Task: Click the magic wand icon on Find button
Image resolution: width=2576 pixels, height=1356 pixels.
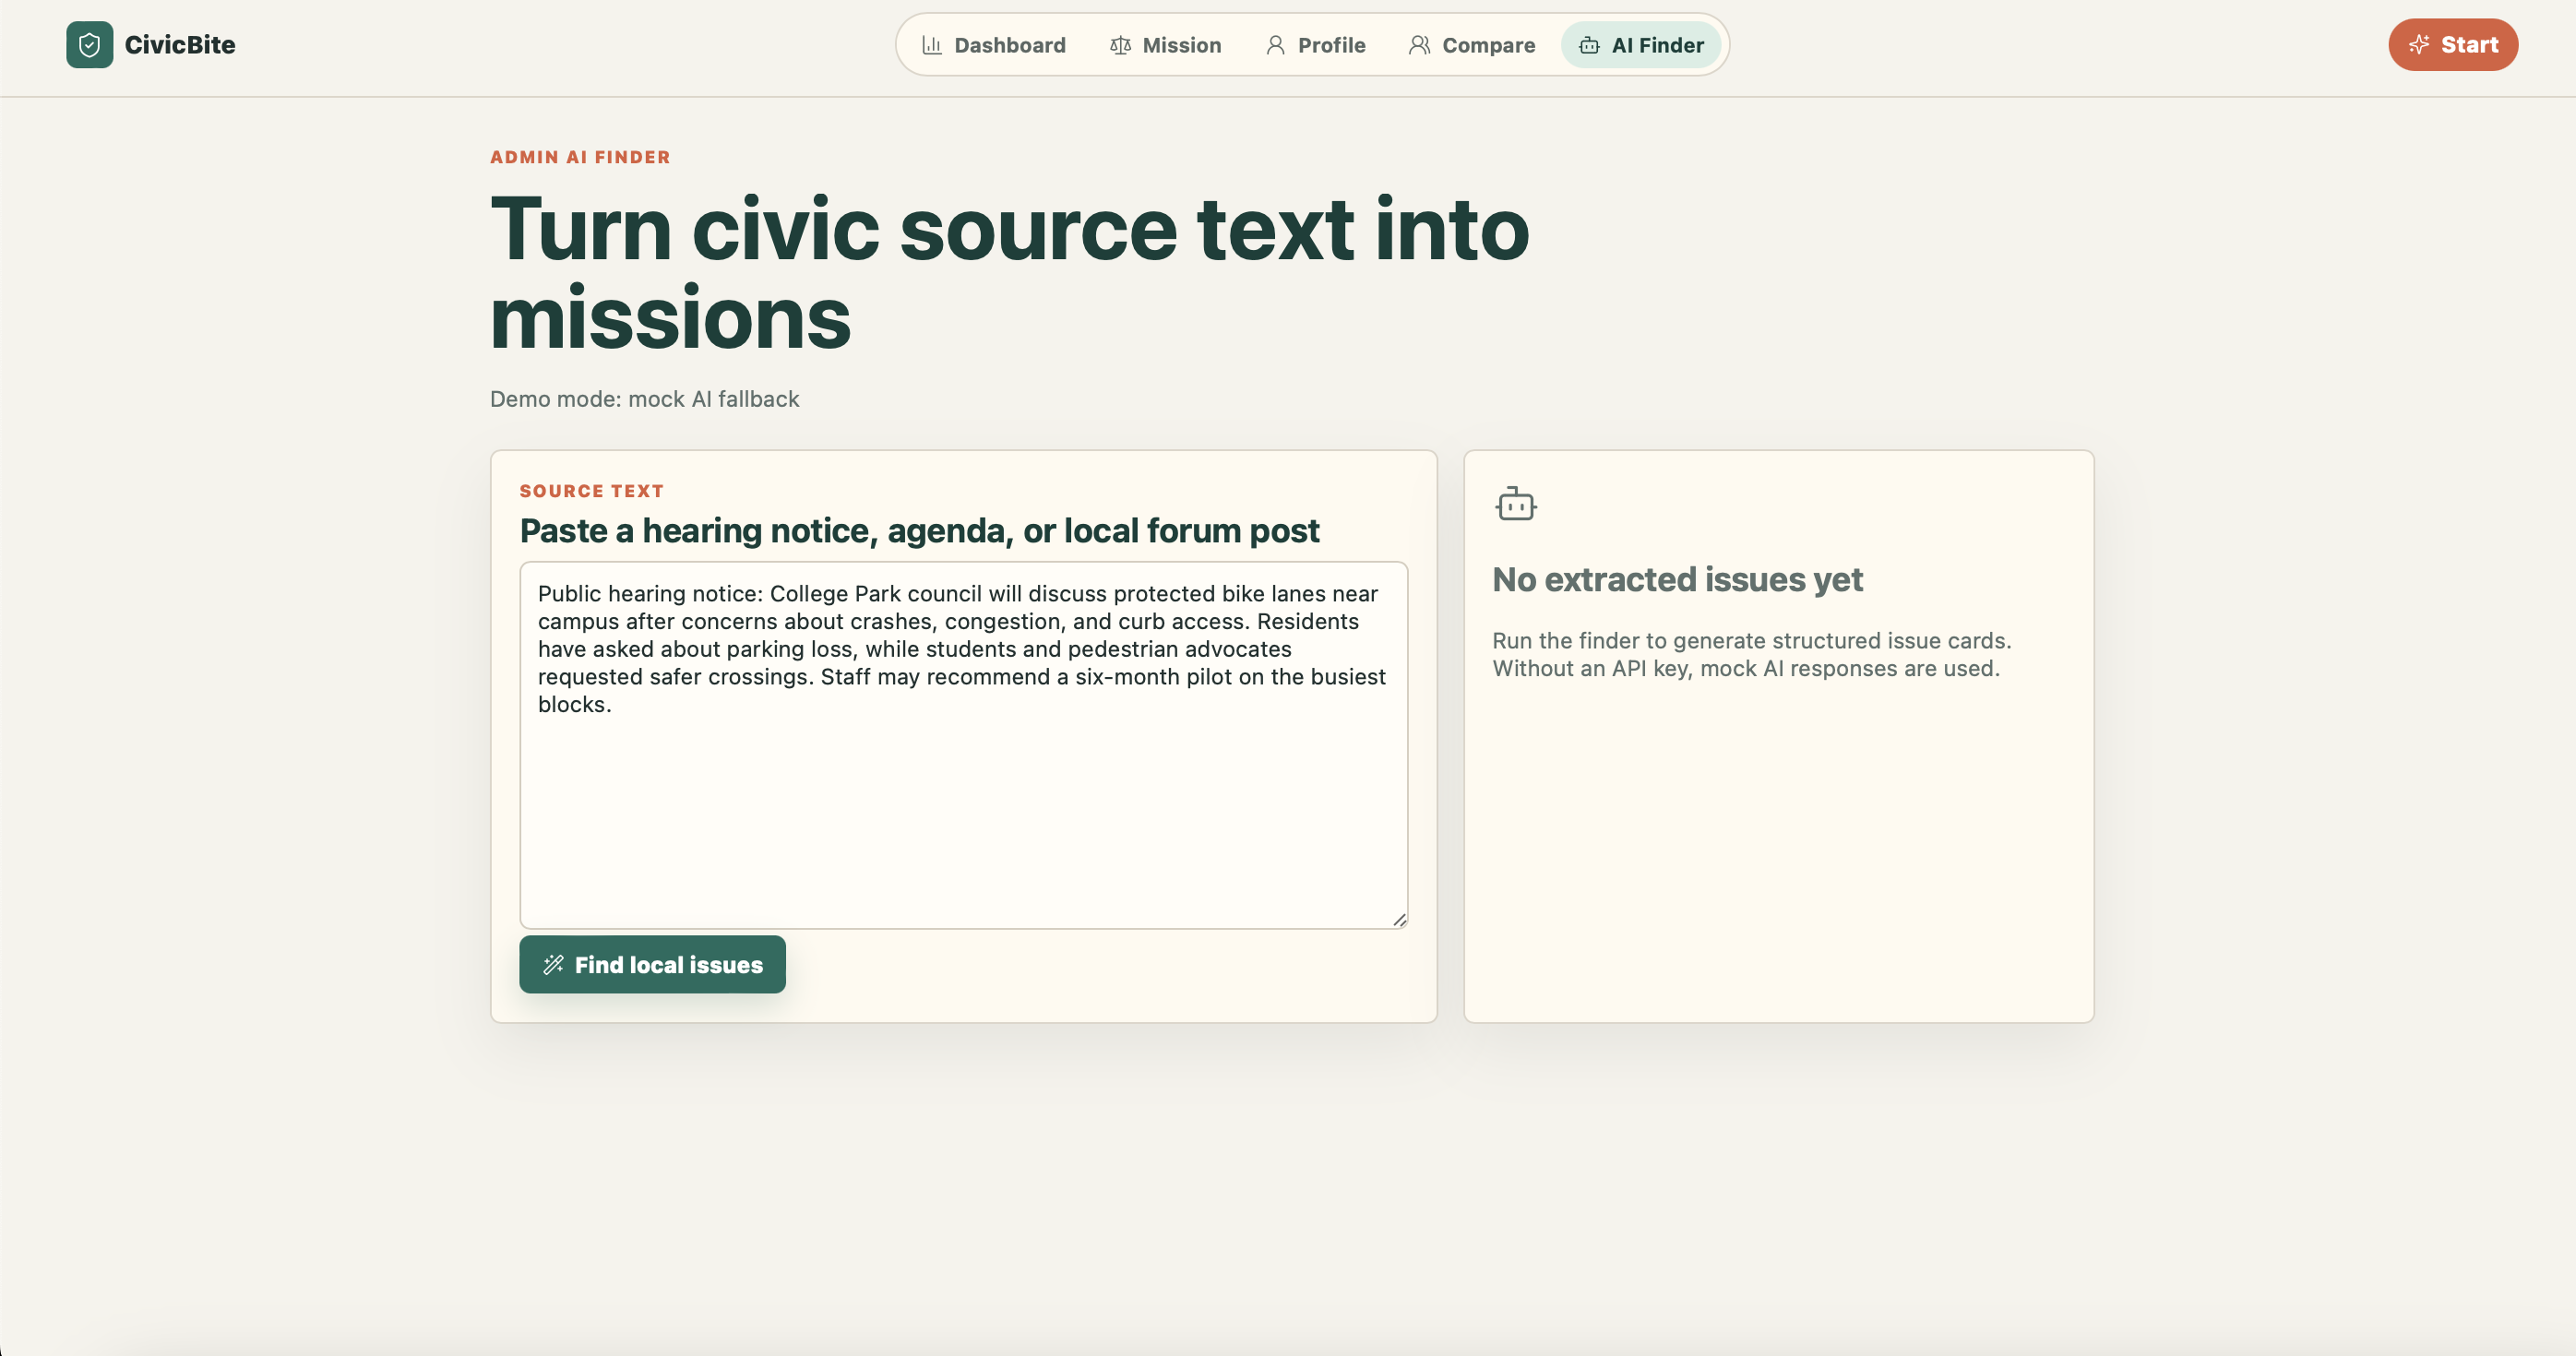Action: 553,964
